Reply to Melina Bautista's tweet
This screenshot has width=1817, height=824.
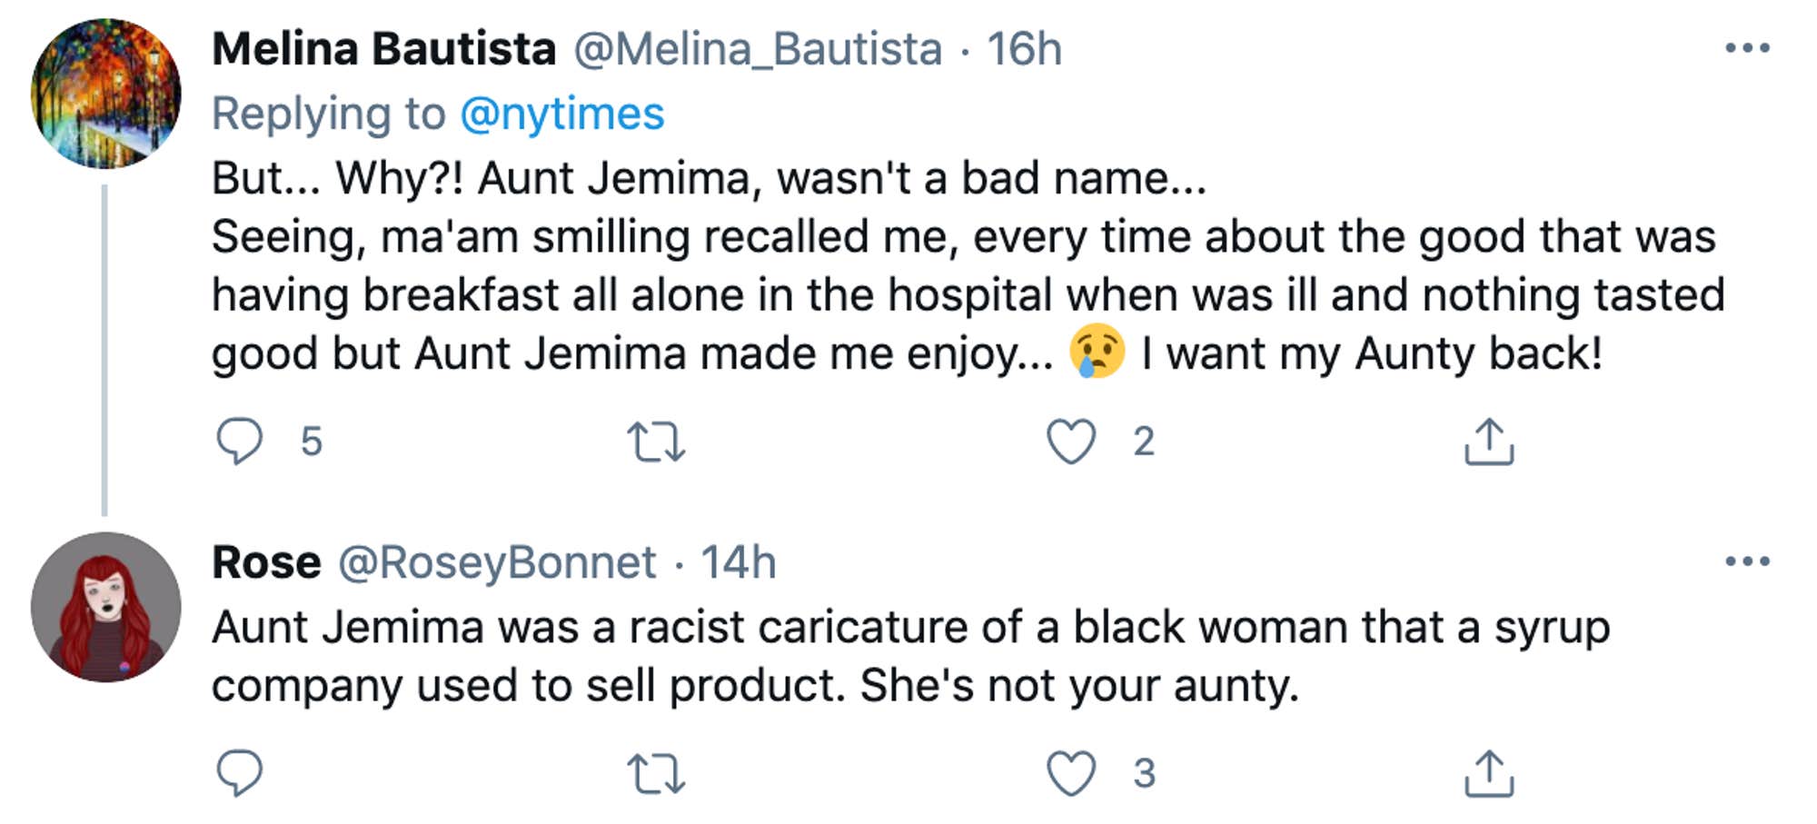240,442
